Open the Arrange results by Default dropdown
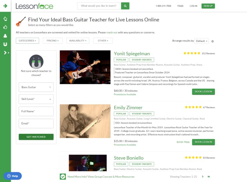The width and height of the screenshot is (247, 182). pos(201,41)
